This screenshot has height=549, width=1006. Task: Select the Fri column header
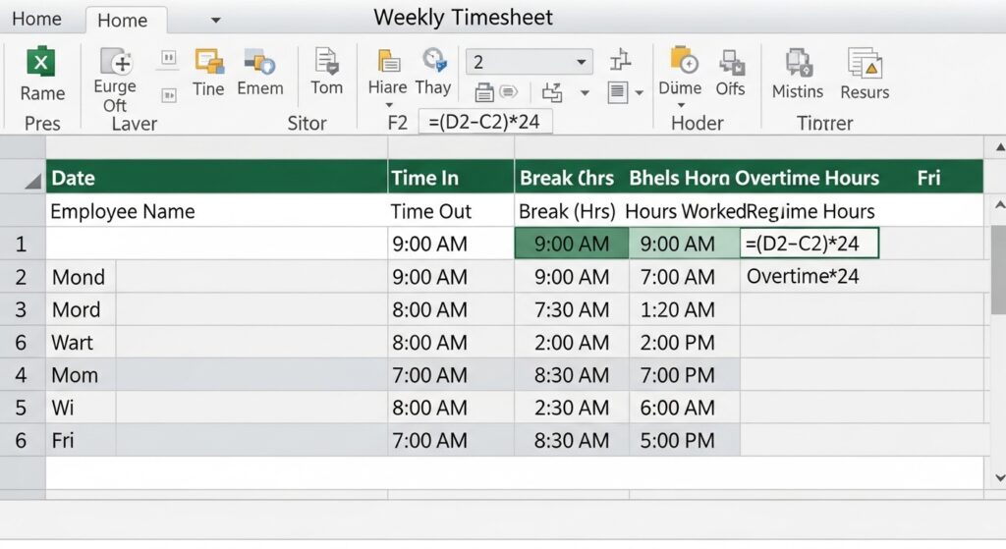click(x=929, y=178)
